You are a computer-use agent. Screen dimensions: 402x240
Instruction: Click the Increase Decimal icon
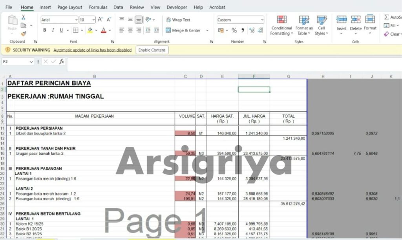click(252, 30)
